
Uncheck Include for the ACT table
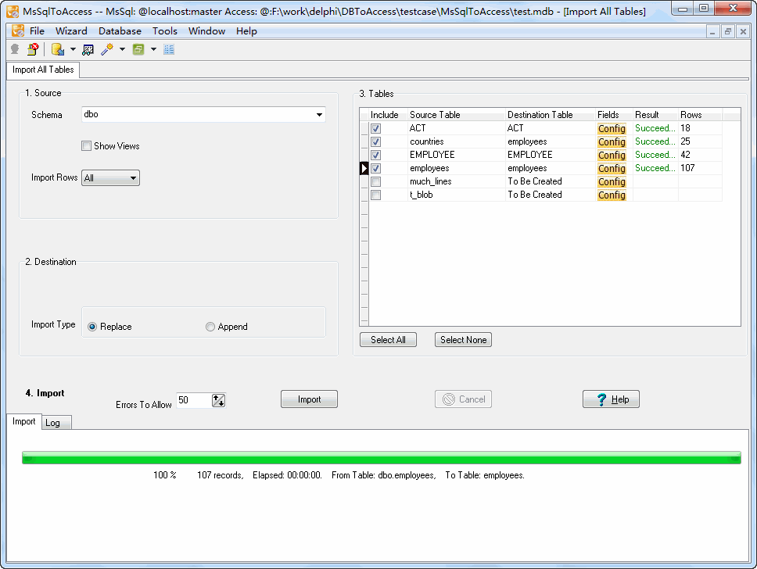375,128
